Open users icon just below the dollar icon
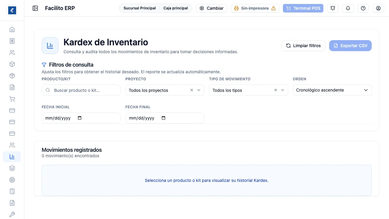The image size is (389, 219). point(12,53)
